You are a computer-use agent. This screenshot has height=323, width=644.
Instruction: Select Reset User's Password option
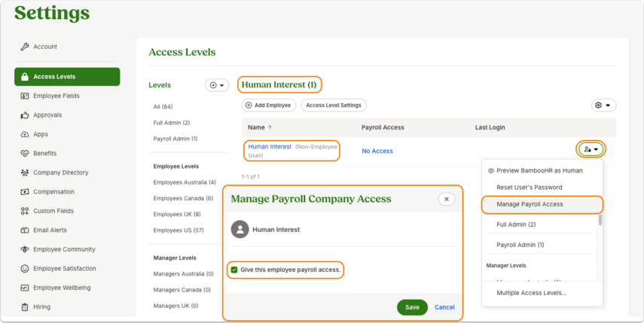click(529, 187)
